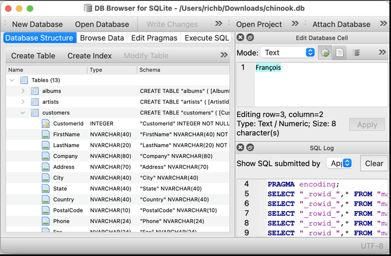Click the CustomerId key field icon

tap(46, 124)
